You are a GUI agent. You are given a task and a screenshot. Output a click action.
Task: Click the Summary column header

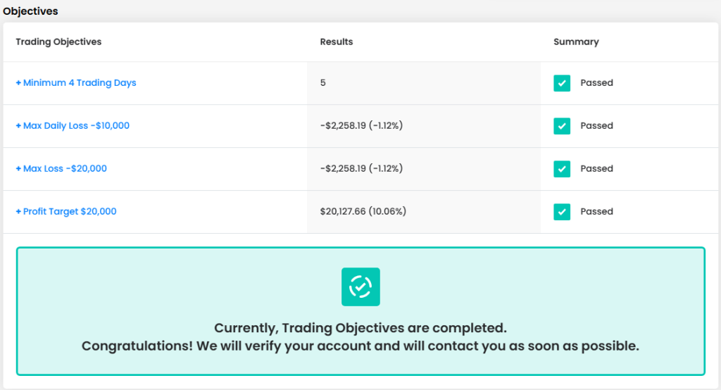pyautogui.click(x=576, y=42)
